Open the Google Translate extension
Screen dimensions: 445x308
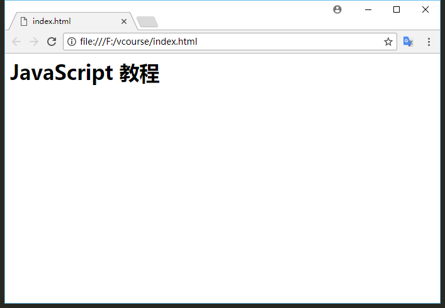(408, 42)
